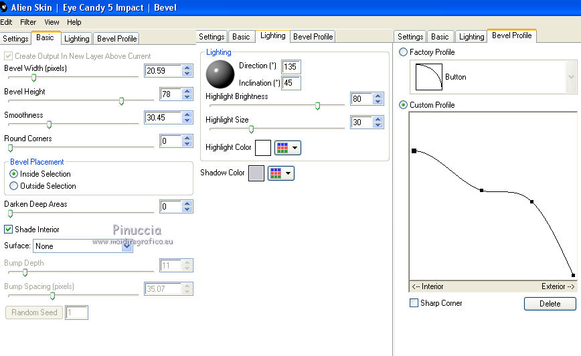Screen dimensions: 581x356
Task: Click the Smoothness slider handle
Action: tap(49, 124)
